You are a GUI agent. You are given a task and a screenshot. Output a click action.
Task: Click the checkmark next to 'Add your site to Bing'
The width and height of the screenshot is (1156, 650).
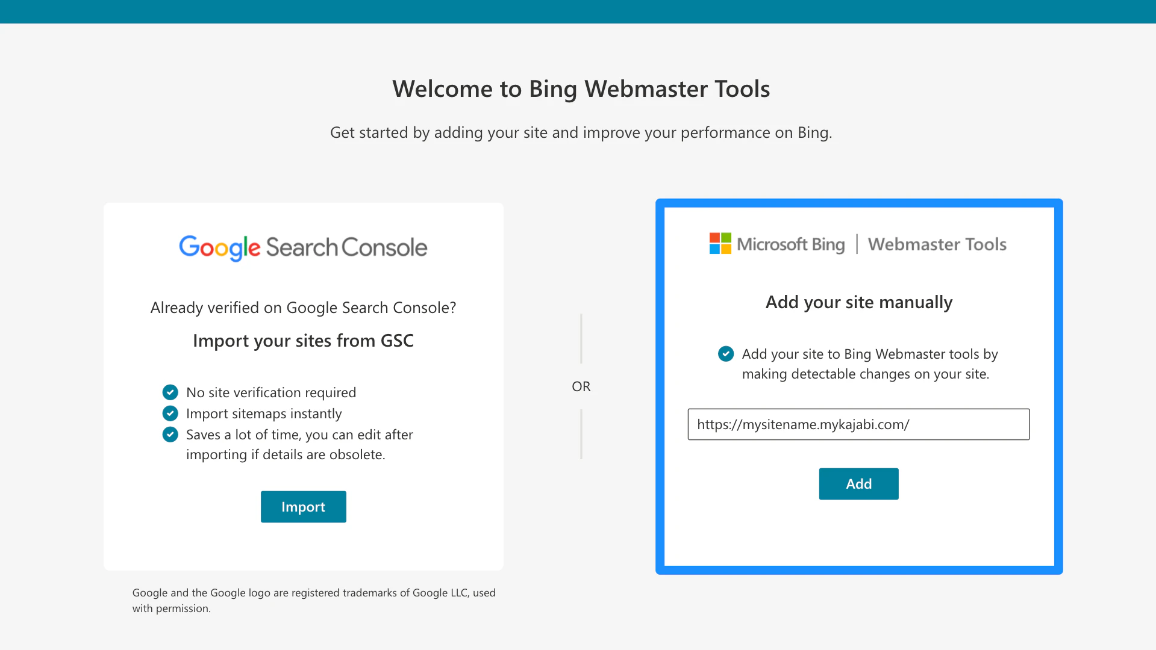[725, 354]
